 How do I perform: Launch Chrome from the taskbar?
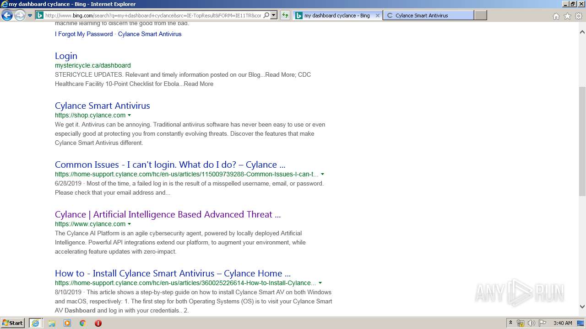pos(82,323)
